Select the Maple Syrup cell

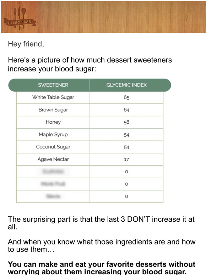(x=53, y=135)
